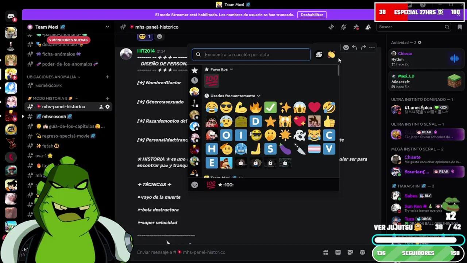This screenshot has height=263, width=467.
Task: Jump to frequently used clock category
Action: tap(194, 80)
